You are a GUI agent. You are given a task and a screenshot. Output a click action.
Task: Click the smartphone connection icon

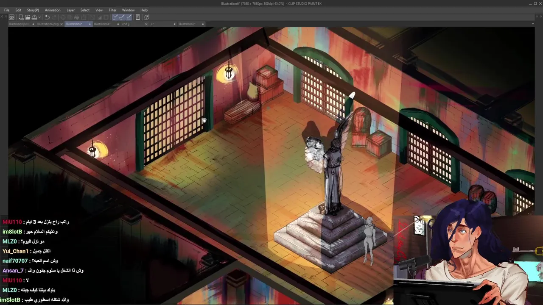click(138, 17)
